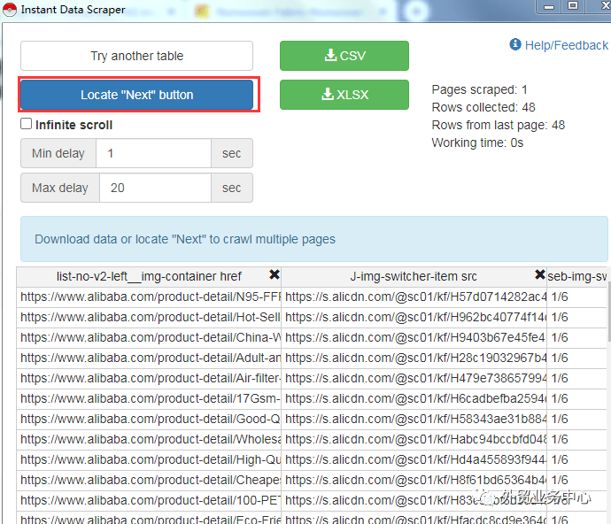Screen dimensions: 611x524
Task: Select the Adult-an product-detail URL cell
Action: [149, 358]
